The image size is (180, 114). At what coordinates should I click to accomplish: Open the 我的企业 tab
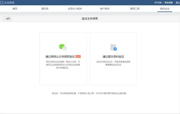(165, 9)
